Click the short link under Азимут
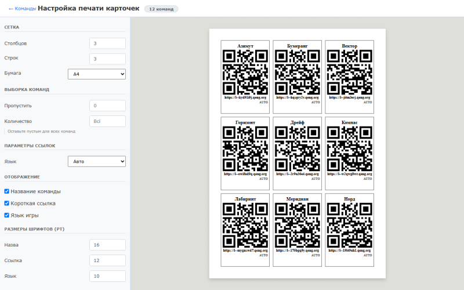Image resolution: width=464 pixels, height=290 pixels. coord(245,97)
